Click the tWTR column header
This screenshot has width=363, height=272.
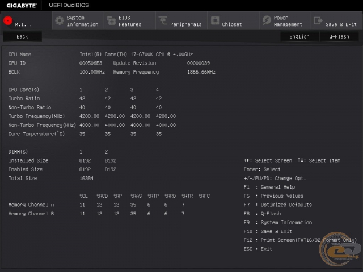(x=187, y=196)
